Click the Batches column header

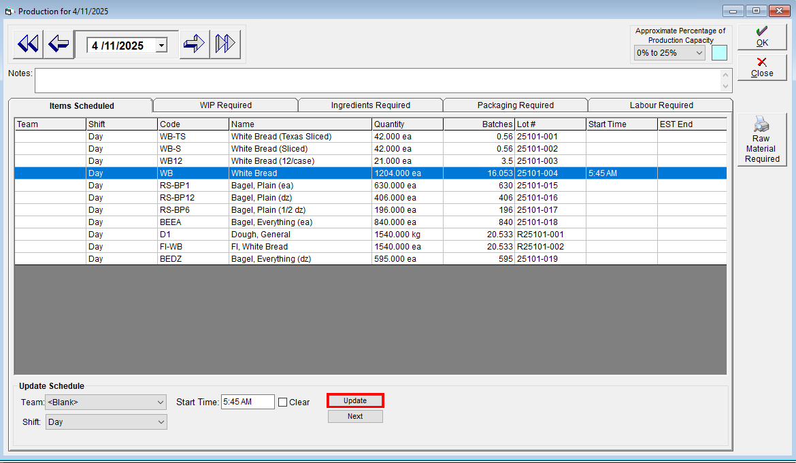(479, 124)
